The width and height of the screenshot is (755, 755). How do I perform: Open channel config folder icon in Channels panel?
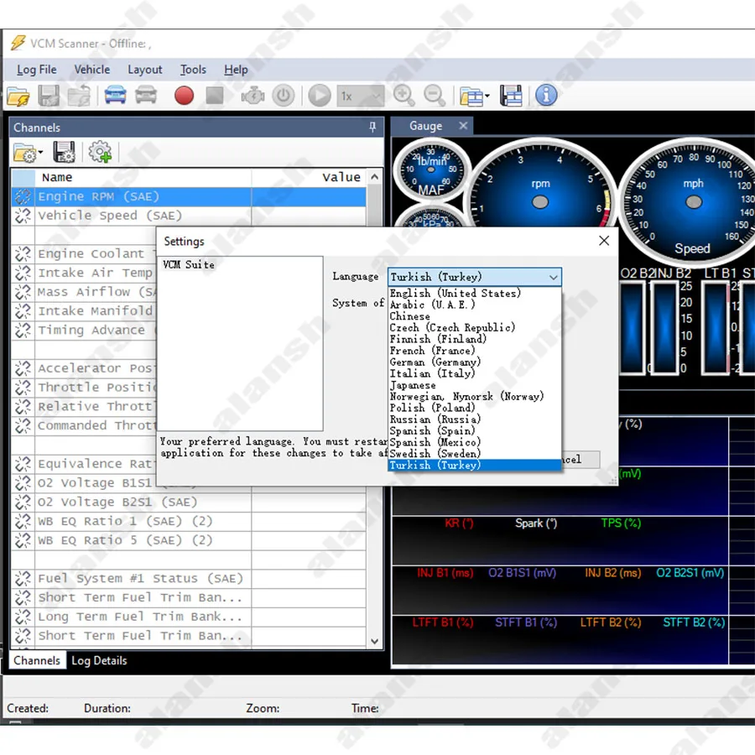tap(28, 153)
